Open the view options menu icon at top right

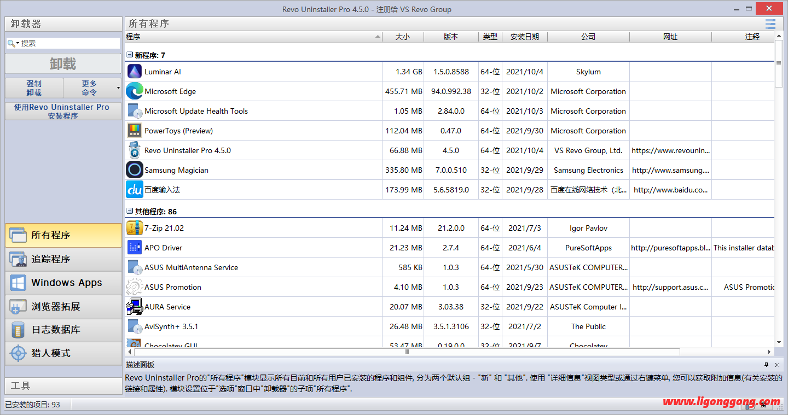click(x=770, y=24)
